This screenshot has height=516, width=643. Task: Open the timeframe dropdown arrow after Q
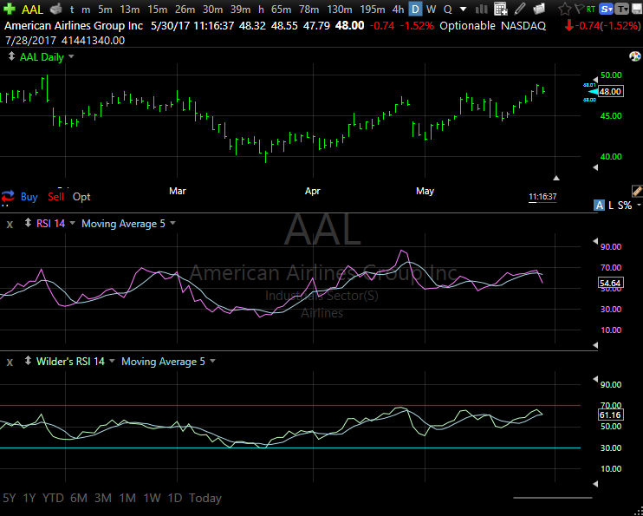click(x=463, y=9)
